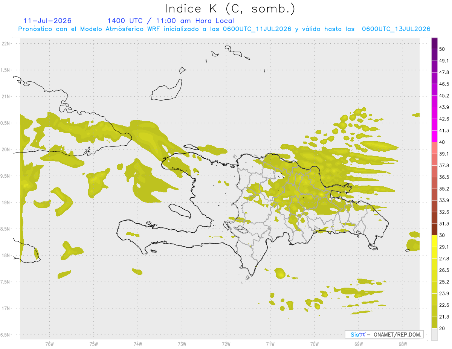
Task: Click the legend value "20"
Action: tap(443, 328)
